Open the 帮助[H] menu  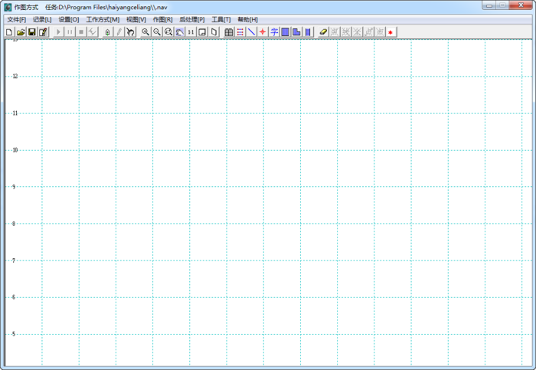[248, 19]
